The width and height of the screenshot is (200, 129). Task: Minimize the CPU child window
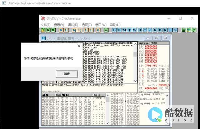(148, 38)
